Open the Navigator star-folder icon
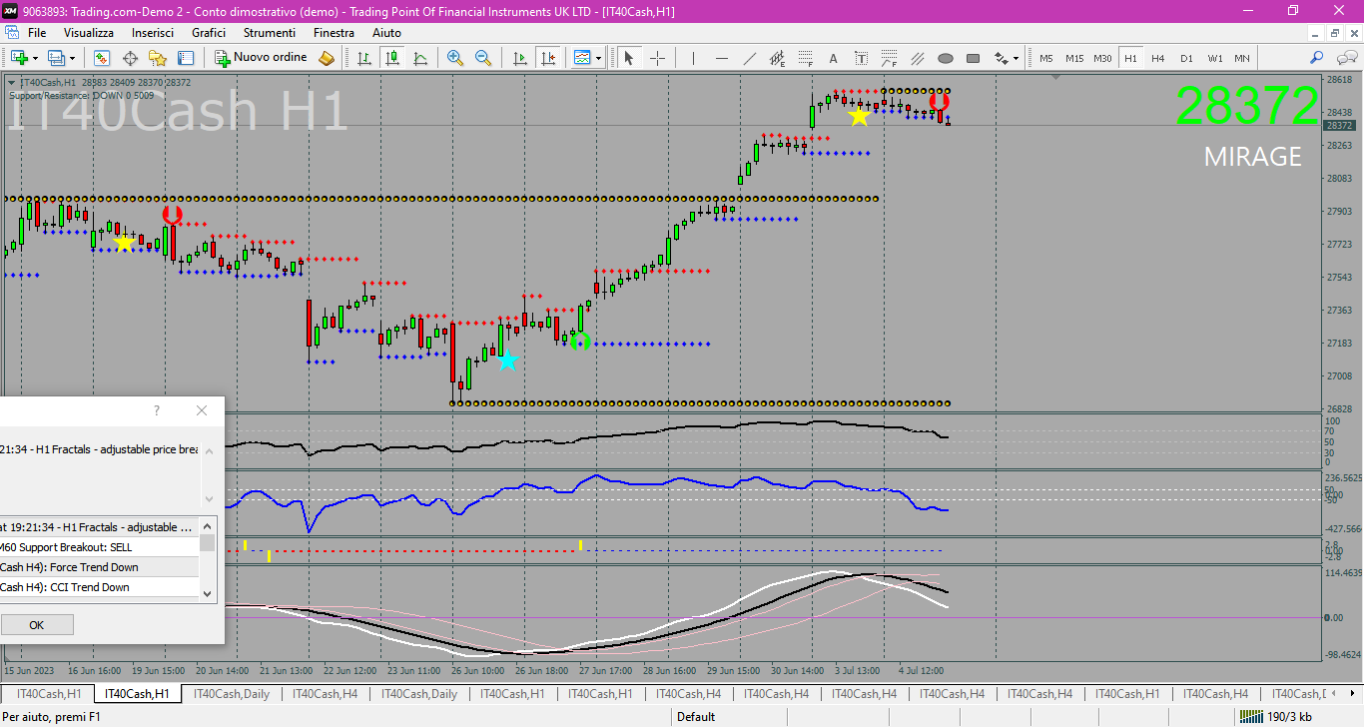Viewport: 1364px width, 727px height. [x=158, y=58]
